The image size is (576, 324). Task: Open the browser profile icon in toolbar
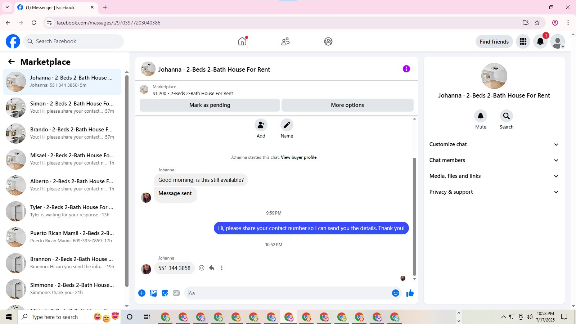pyautogui.click(x=555, y=23)
